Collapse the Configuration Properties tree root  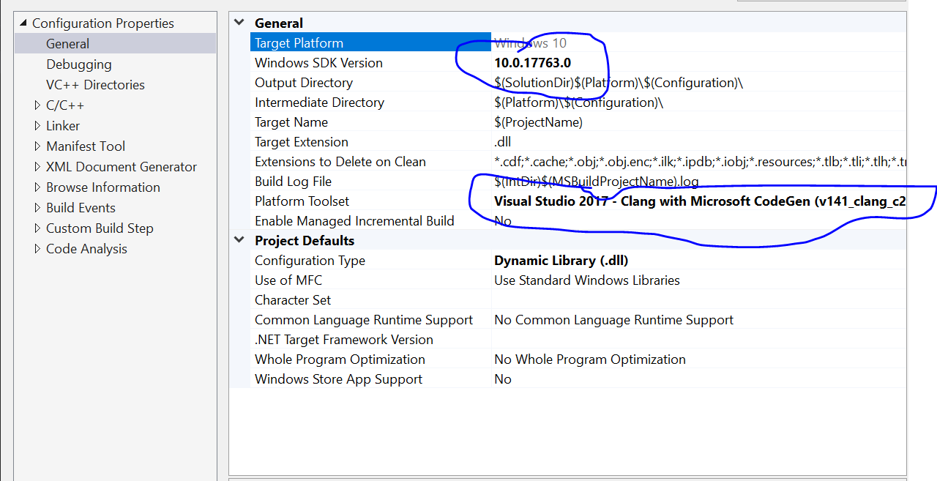[x=23, y=23]
